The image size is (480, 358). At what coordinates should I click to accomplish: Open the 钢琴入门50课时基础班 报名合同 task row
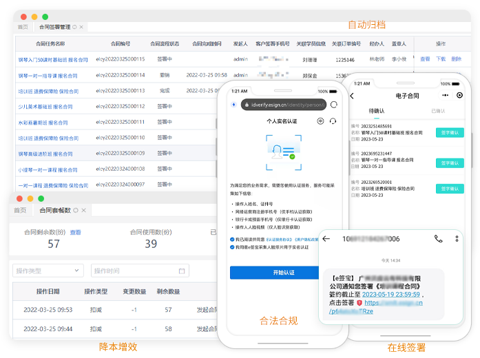pyautogui.click(x=52, y=60)
